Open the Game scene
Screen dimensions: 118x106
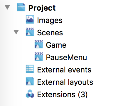56,45
